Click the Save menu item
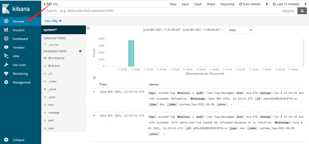The image size is (309, 144). (185, 4)
